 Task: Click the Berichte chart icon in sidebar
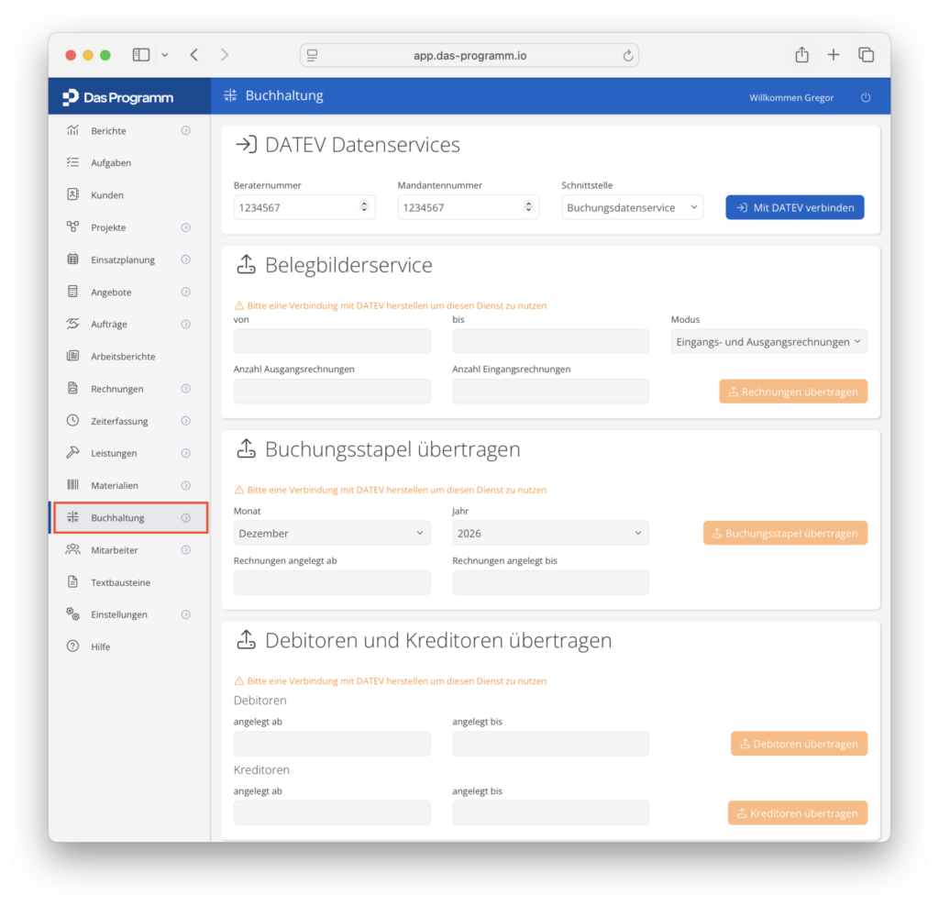72,130
